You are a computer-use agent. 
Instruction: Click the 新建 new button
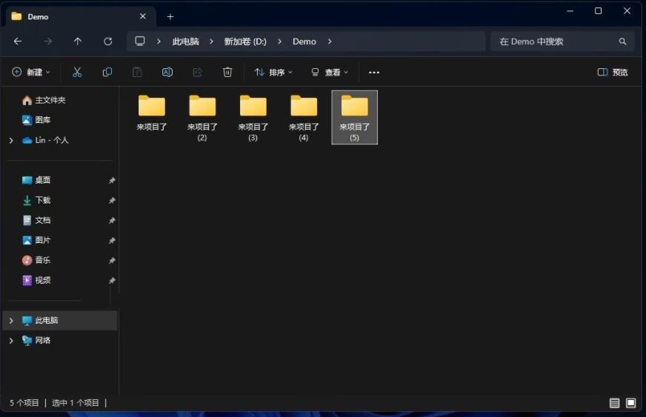click(x=31, y=72)
